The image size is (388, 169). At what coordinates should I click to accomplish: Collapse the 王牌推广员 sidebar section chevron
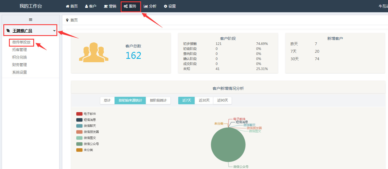(54, 31)
